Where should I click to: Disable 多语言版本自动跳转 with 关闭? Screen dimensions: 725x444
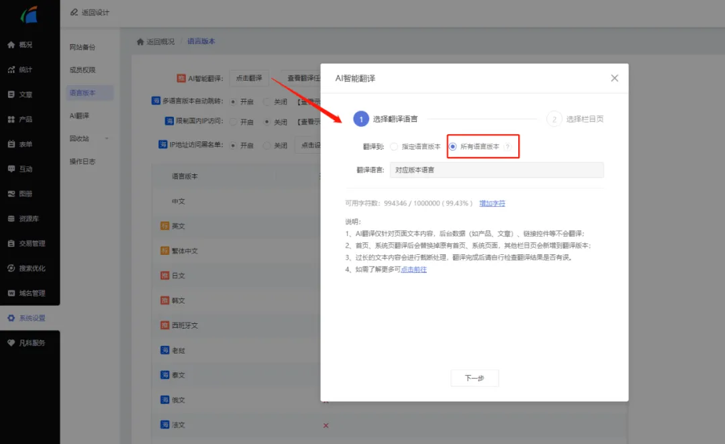[x=267, y=102]
